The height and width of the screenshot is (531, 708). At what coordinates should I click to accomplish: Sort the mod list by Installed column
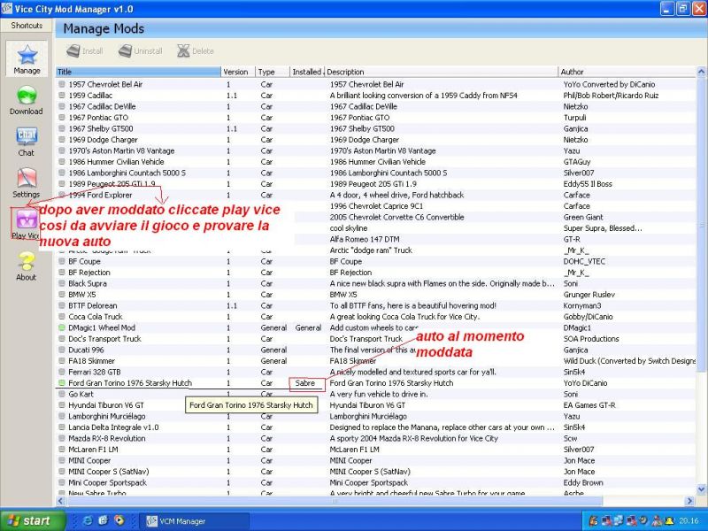point(306,72)
